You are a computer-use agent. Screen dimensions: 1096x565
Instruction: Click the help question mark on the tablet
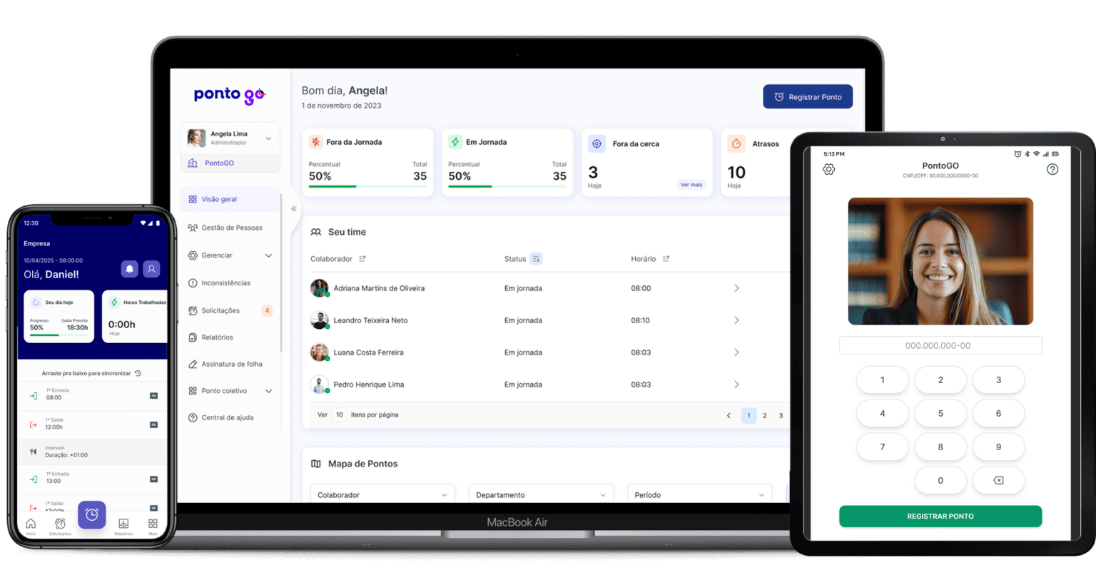[x=1052, y=169]
